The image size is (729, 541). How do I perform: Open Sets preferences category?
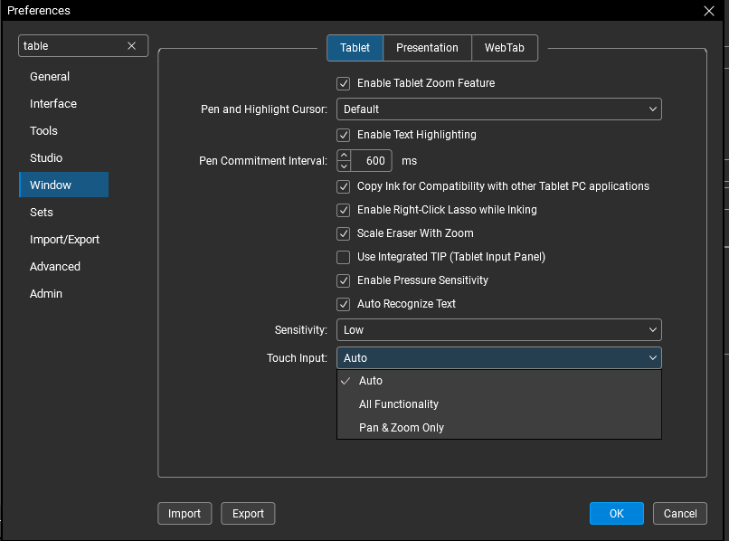pyautogui.click(x=63, y=212)
